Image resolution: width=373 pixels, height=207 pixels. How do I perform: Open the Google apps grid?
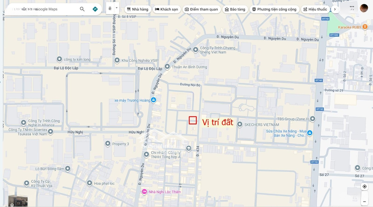pos(352,7)
